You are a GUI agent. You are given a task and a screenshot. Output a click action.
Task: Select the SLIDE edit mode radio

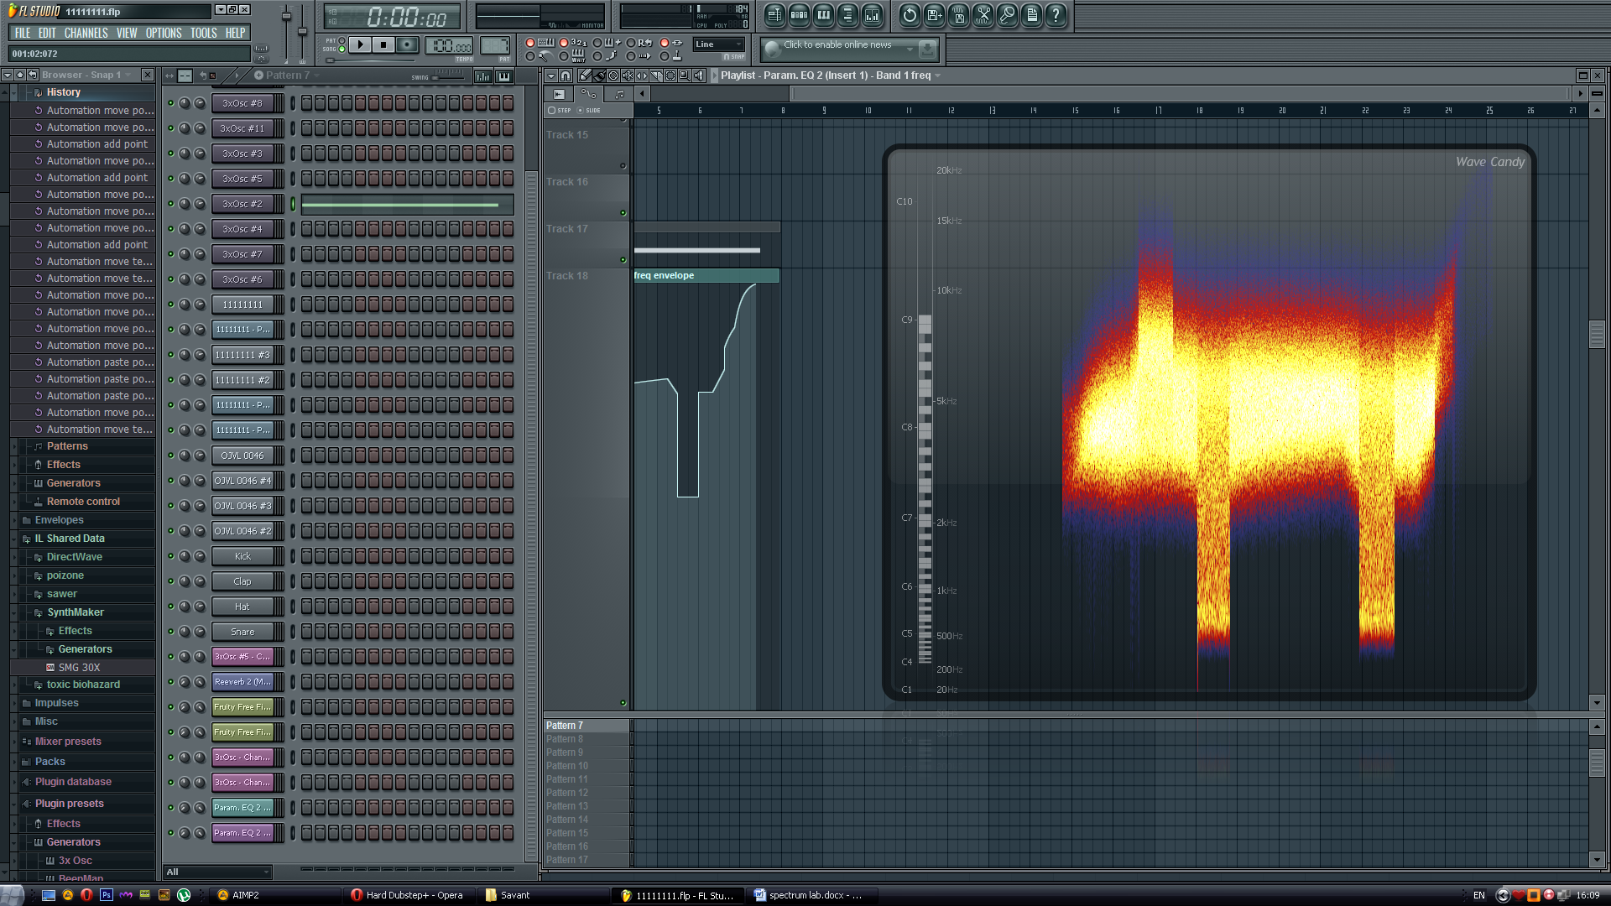tap(580, 110)
